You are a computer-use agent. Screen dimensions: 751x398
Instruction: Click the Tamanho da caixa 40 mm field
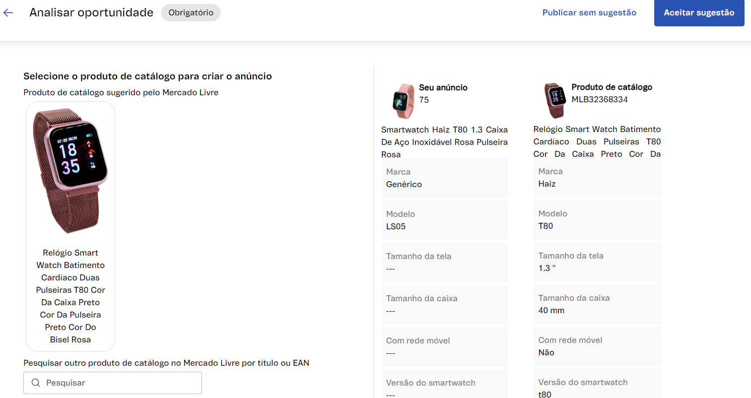pos(597,304)
